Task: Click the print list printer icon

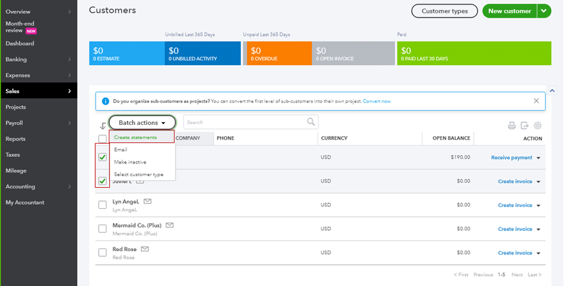Action: coord(512,126)
